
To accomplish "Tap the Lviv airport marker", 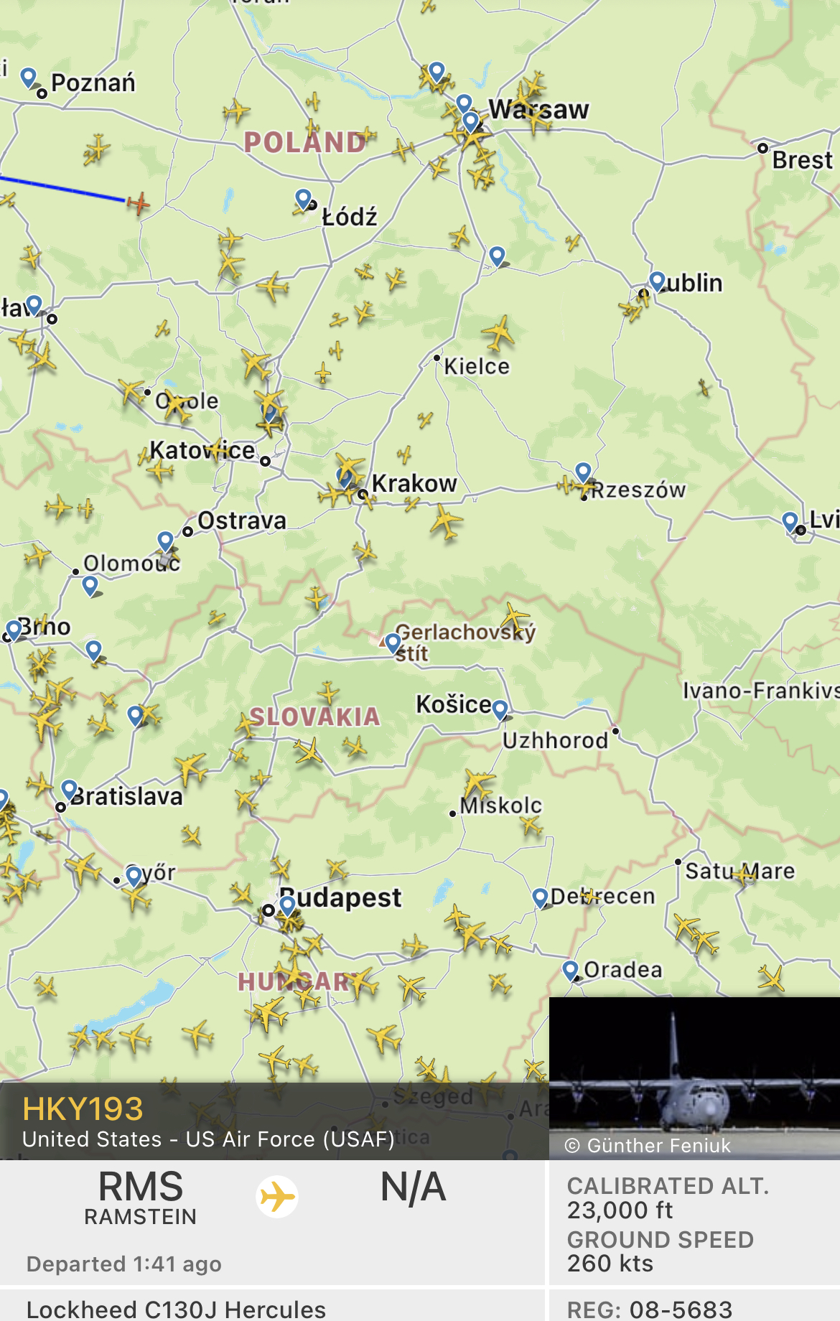I will 790,521.
